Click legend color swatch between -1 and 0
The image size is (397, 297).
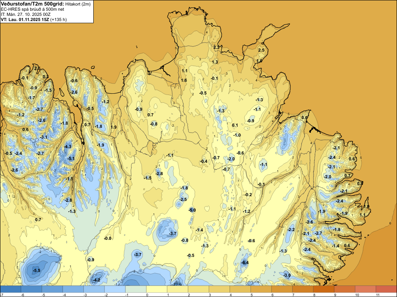click(x=136, y=289)
